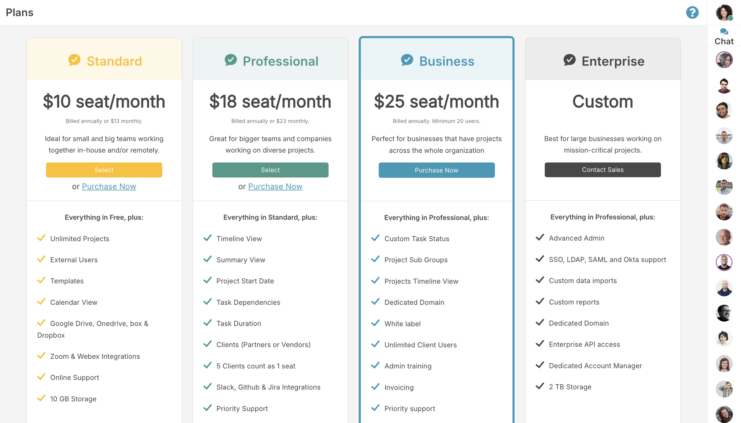Click the Standard plan checkmark badge
The image size is (741, 423).
74,60
